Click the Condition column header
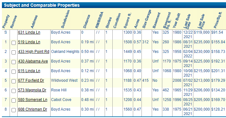The image size is (226, 118). [x=117, y=21]
